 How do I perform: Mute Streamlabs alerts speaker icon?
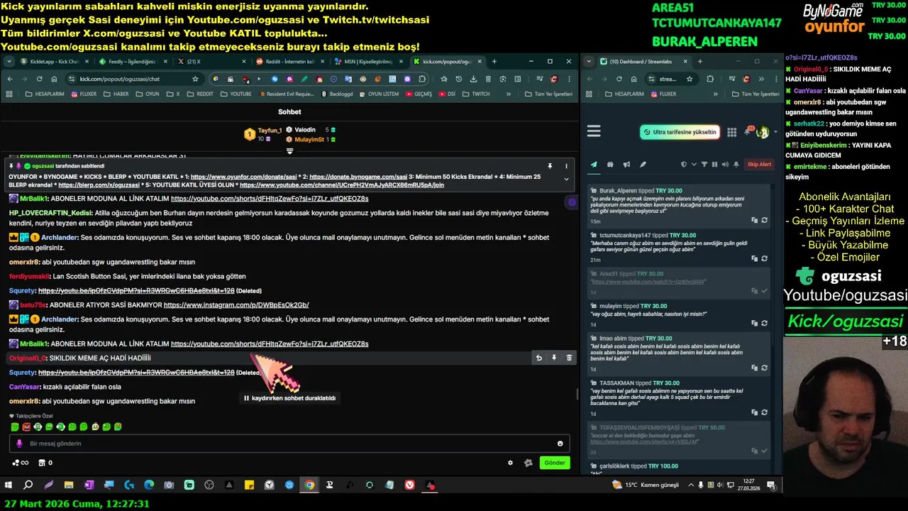click(724, 165)
